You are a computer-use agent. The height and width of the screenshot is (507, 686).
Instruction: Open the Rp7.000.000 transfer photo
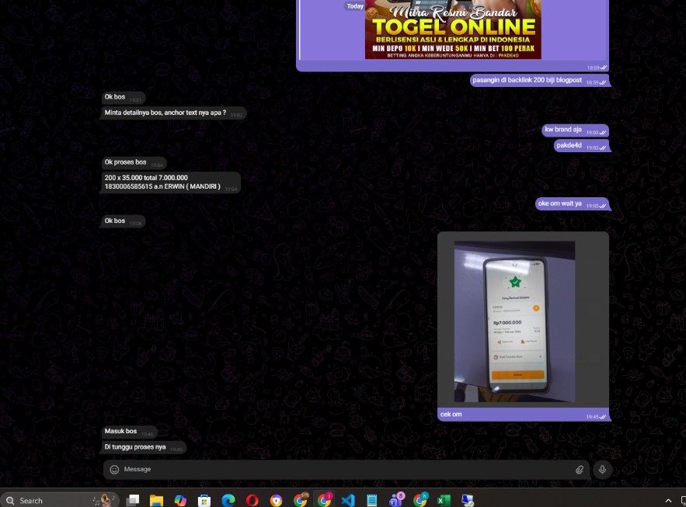pos(514,321)
